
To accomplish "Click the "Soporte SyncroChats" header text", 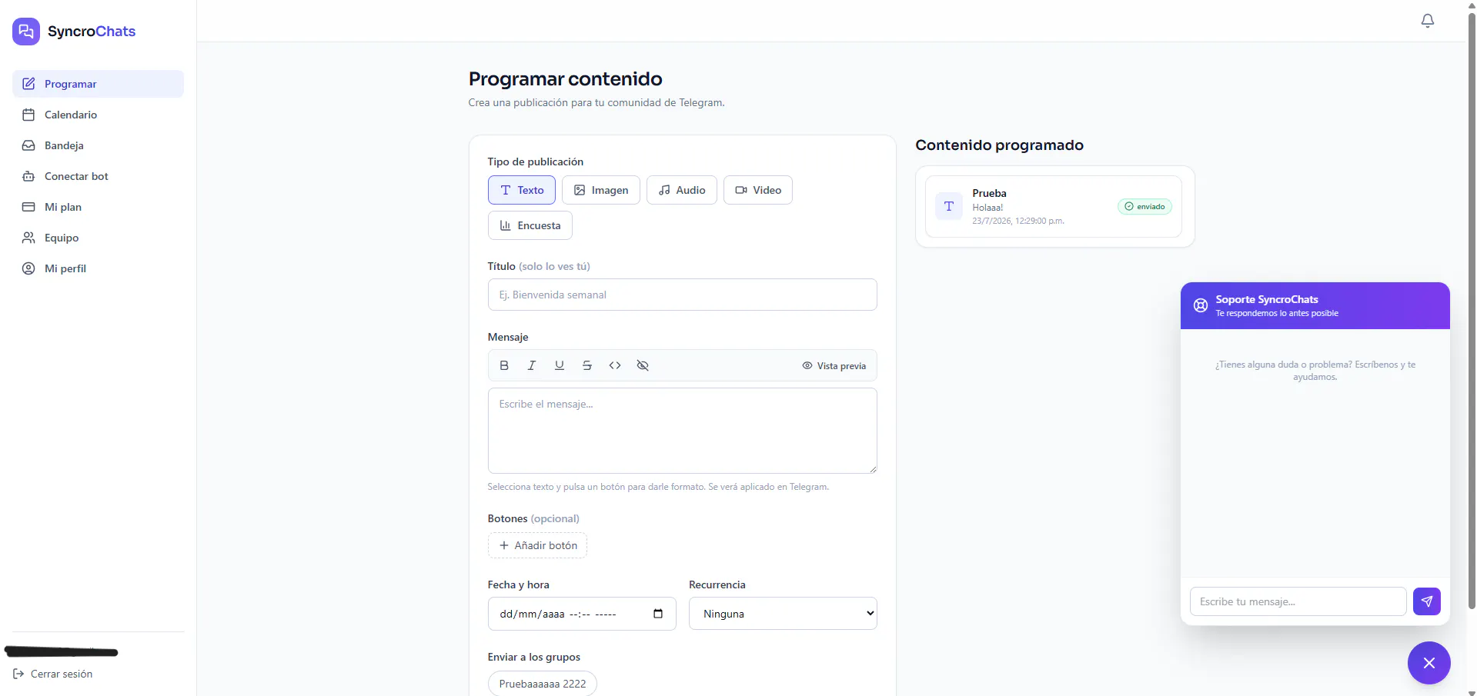I will [1267, 299].
